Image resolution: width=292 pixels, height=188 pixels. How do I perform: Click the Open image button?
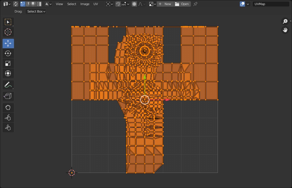pyautogui.click(x=182, y=4)
